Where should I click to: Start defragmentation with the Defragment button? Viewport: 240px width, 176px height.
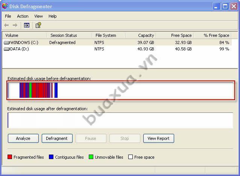[x=57, y=138]
